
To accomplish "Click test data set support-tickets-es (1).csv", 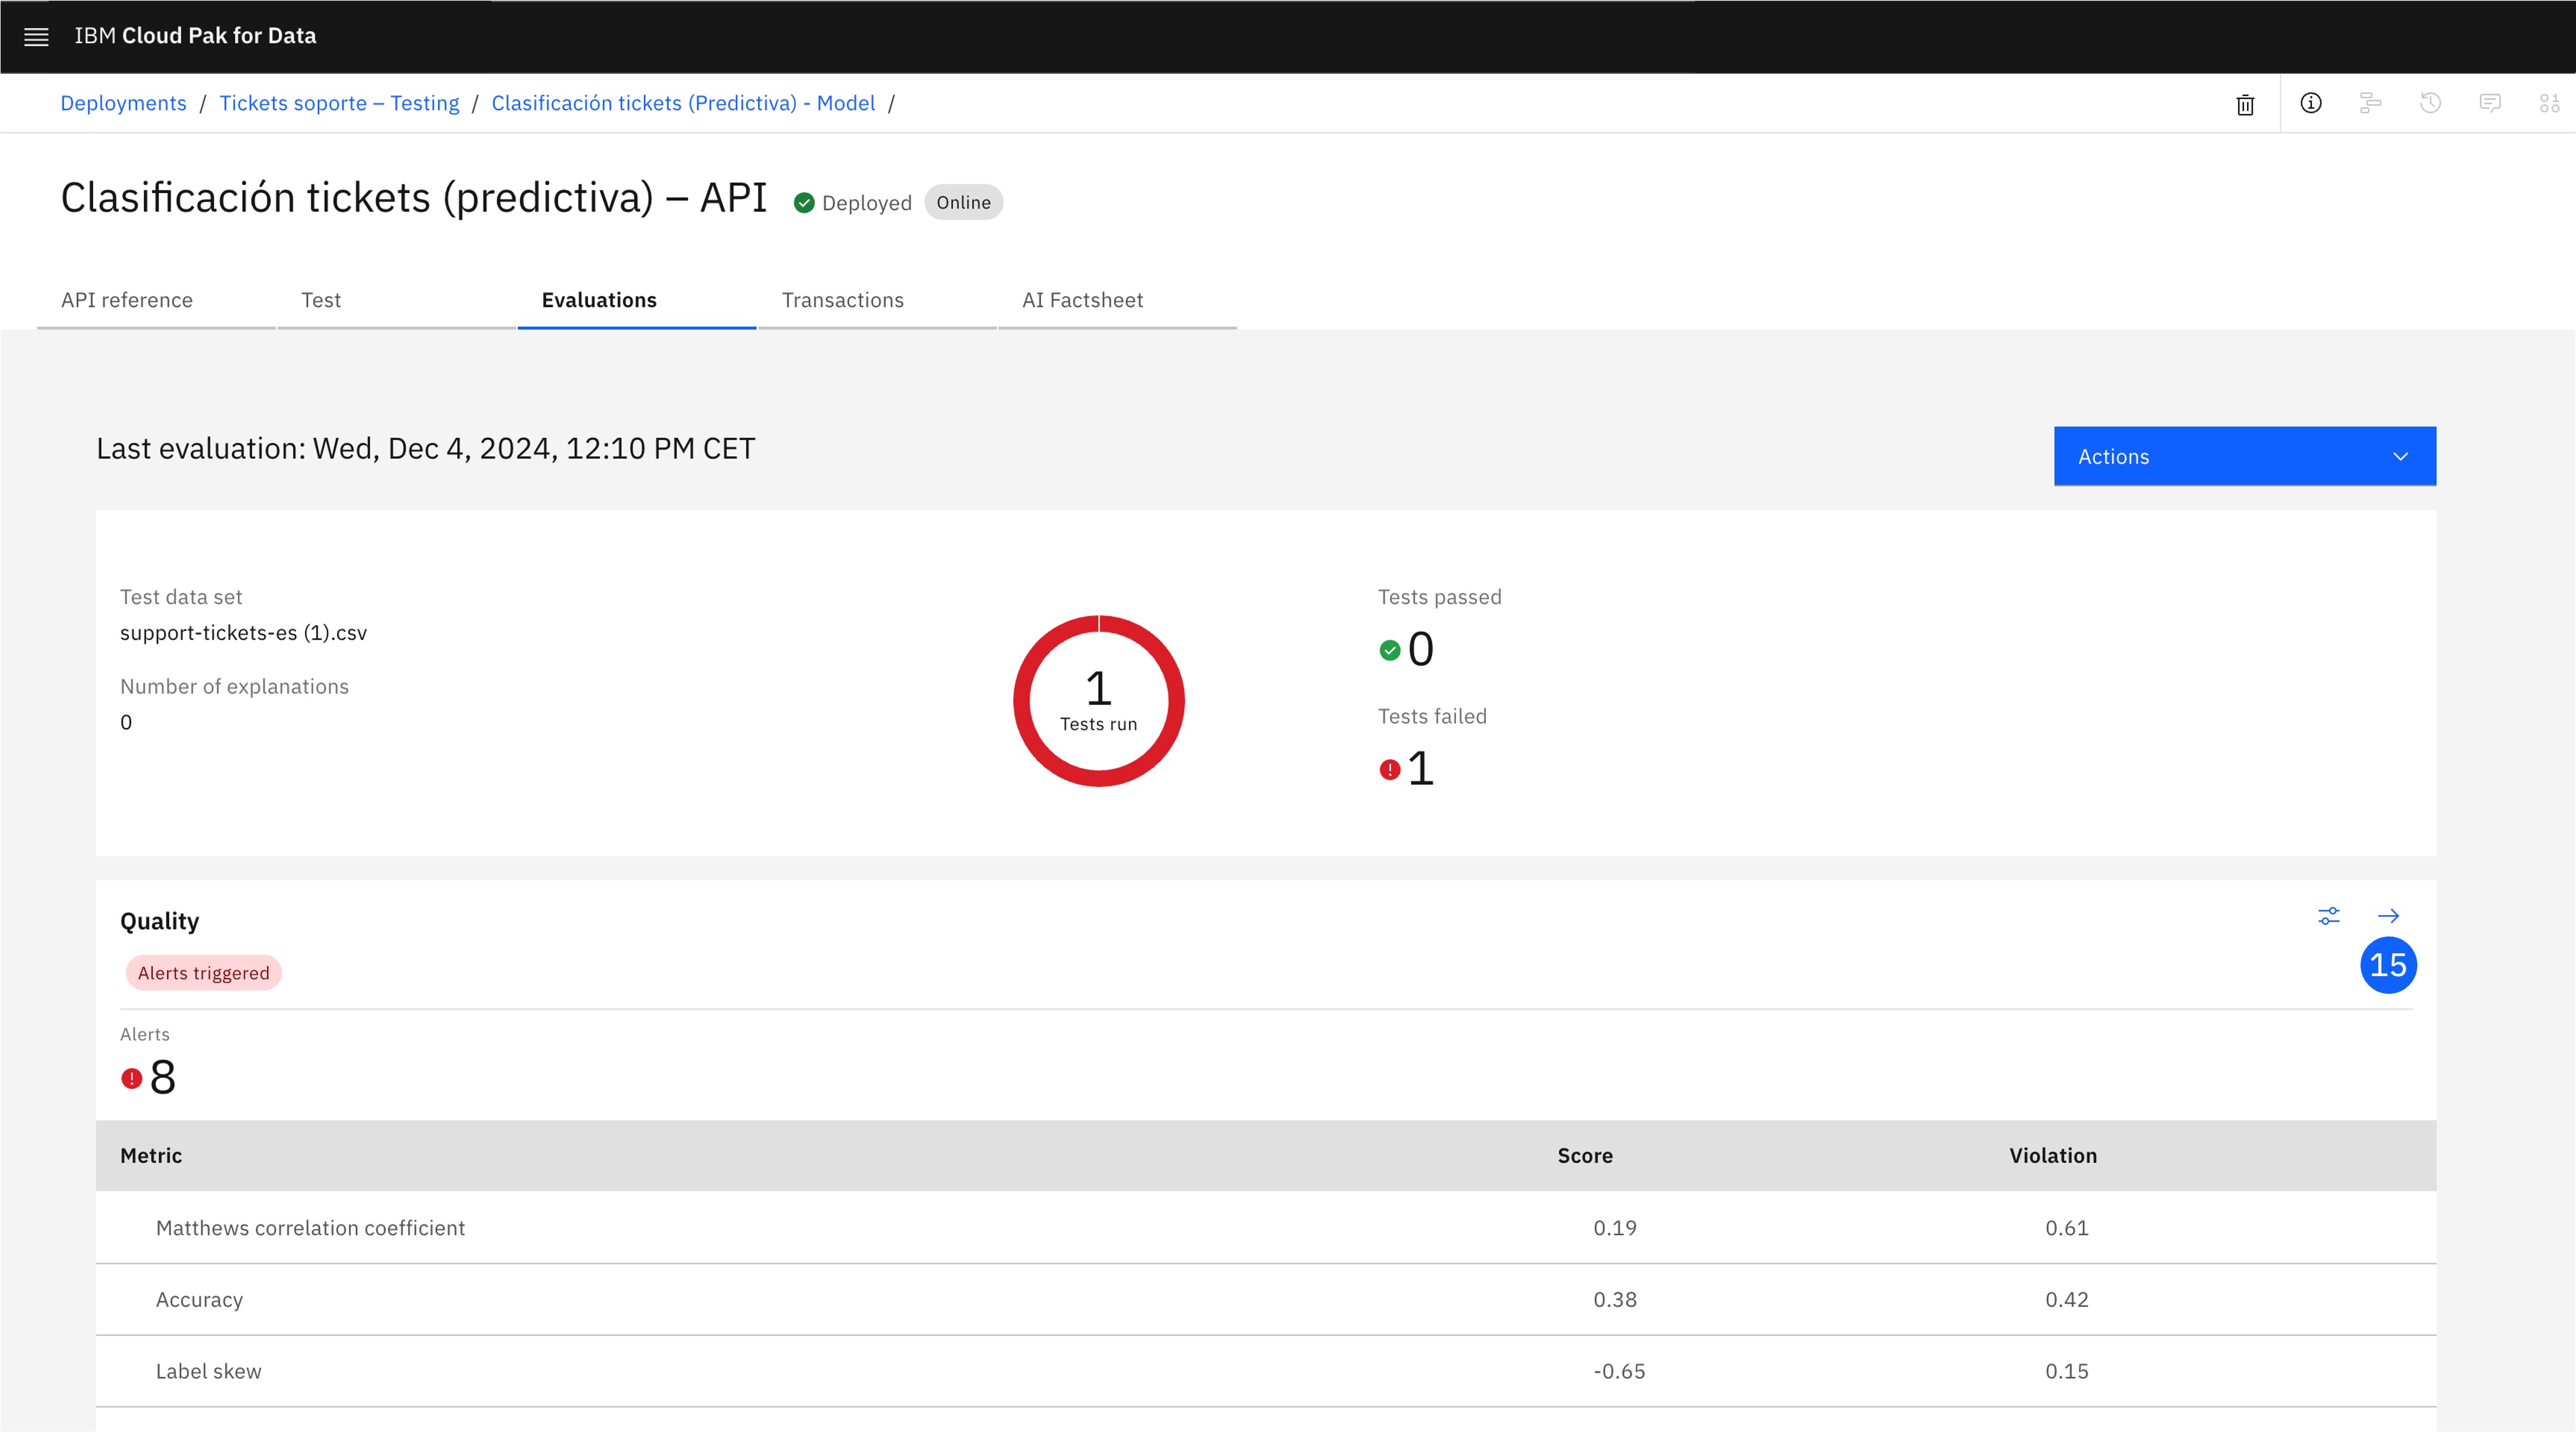I will 243,633.
